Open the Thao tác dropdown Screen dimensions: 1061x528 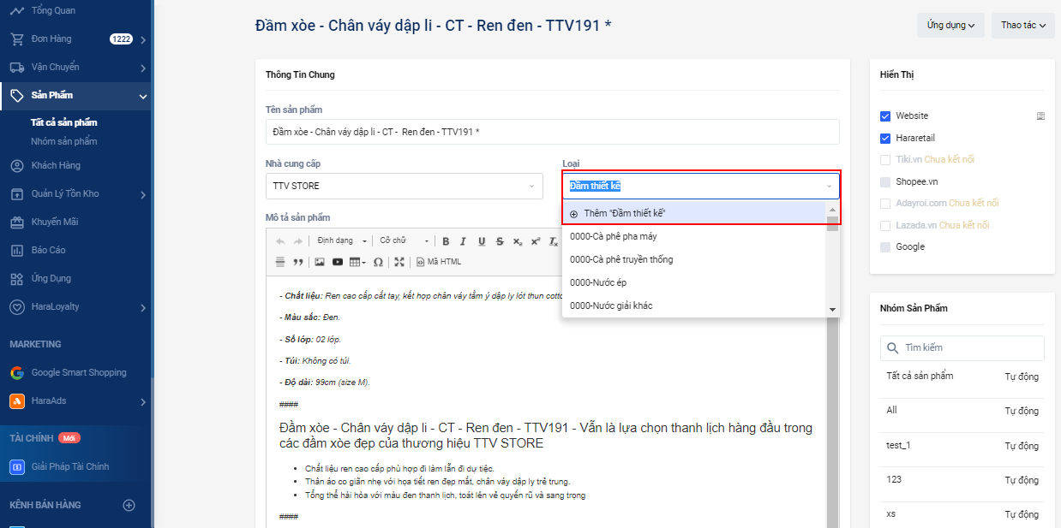point(1023,25)
